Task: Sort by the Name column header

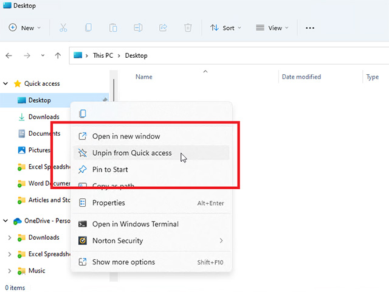Action: click(144, 77)
